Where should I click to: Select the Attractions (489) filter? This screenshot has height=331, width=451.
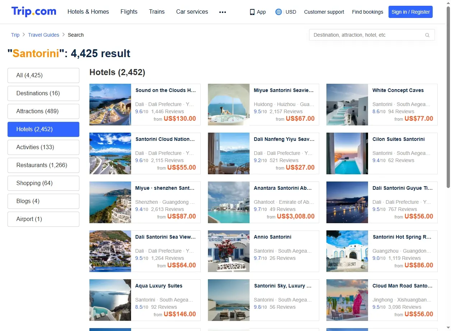click(x=43, y=111)
